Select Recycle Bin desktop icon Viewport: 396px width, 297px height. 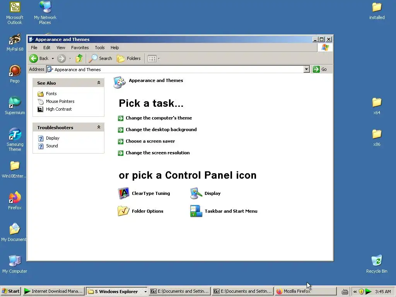(377, 264)
